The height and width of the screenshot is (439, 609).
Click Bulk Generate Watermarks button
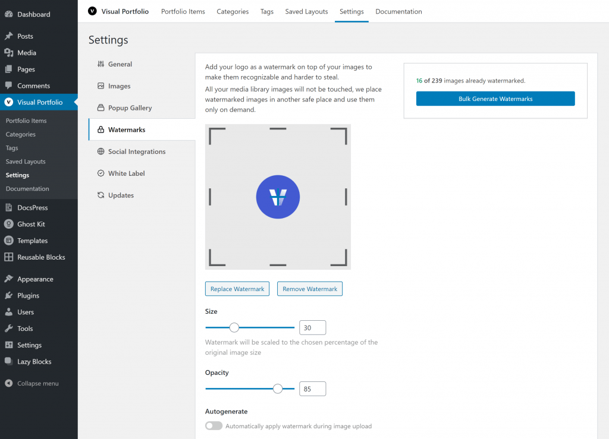[x=495, y=99]
